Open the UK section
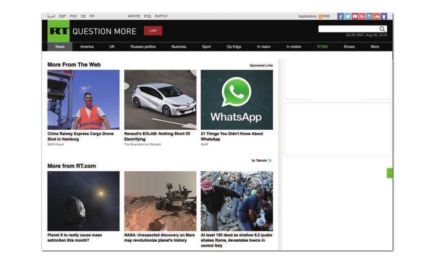 (112, 47)
